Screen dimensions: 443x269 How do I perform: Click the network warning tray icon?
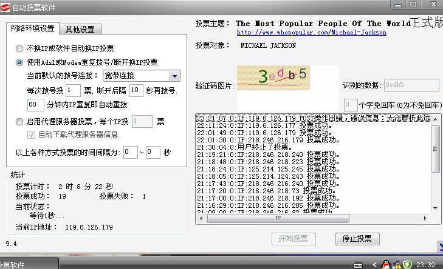point(396,264)
